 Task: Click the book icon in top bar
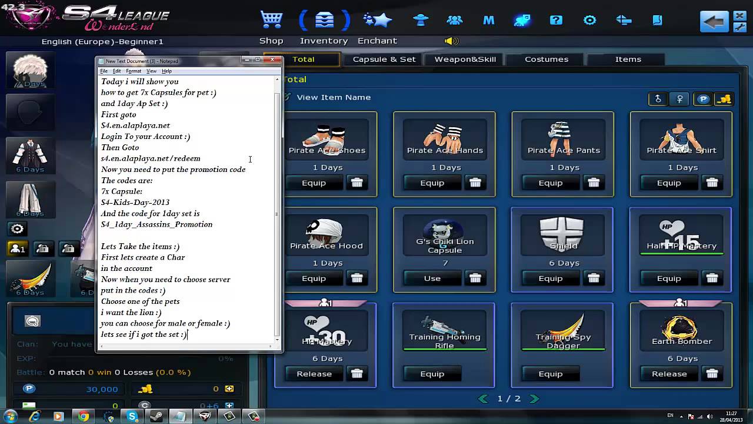tap(658, 20)
